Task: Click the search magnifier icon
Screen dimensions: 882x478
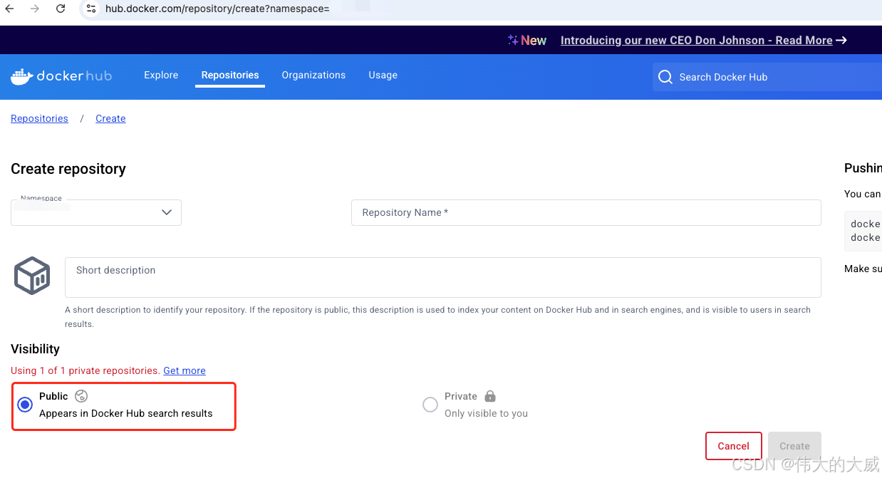Action: 665,77
